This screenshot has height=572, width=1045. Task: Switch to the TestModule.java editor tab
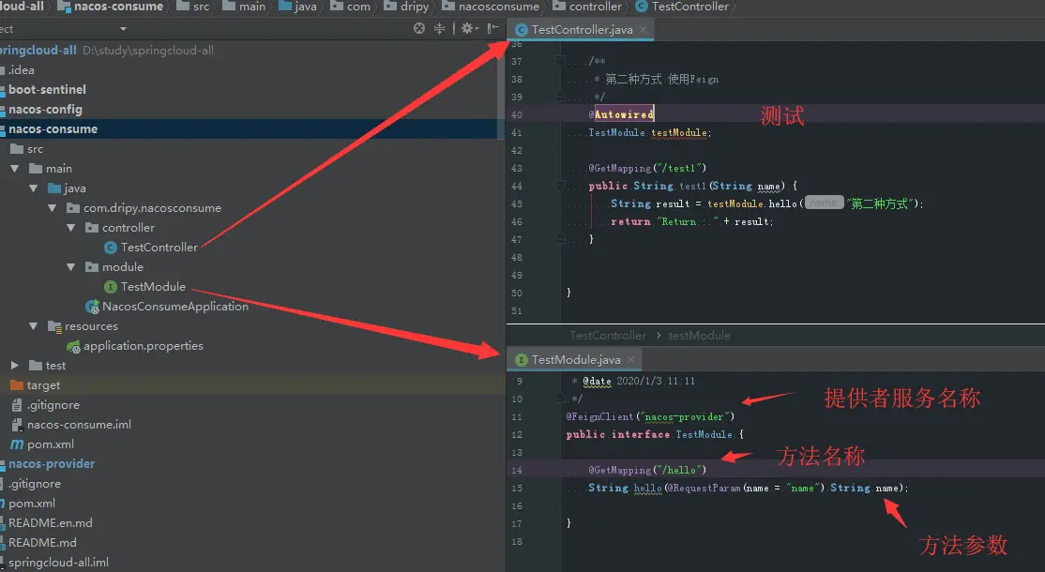click(575, 359)
